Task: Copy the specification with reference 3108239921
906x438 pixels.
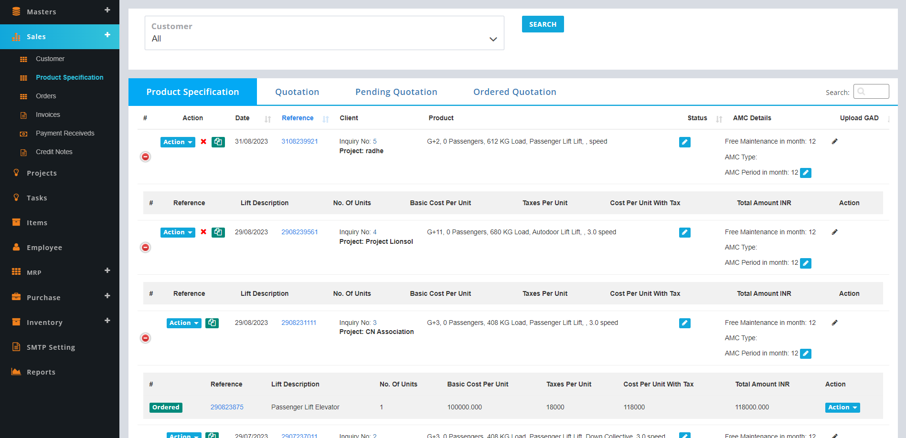Action: (218, 142)
